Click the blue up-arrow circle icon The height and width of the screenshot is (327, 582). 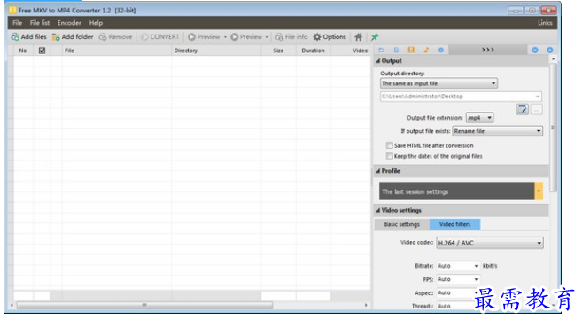(x=550, y=50)
